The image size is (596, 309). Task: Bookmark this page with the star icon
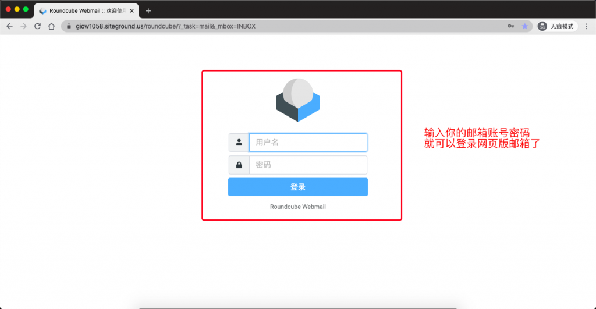coord(525,26)
